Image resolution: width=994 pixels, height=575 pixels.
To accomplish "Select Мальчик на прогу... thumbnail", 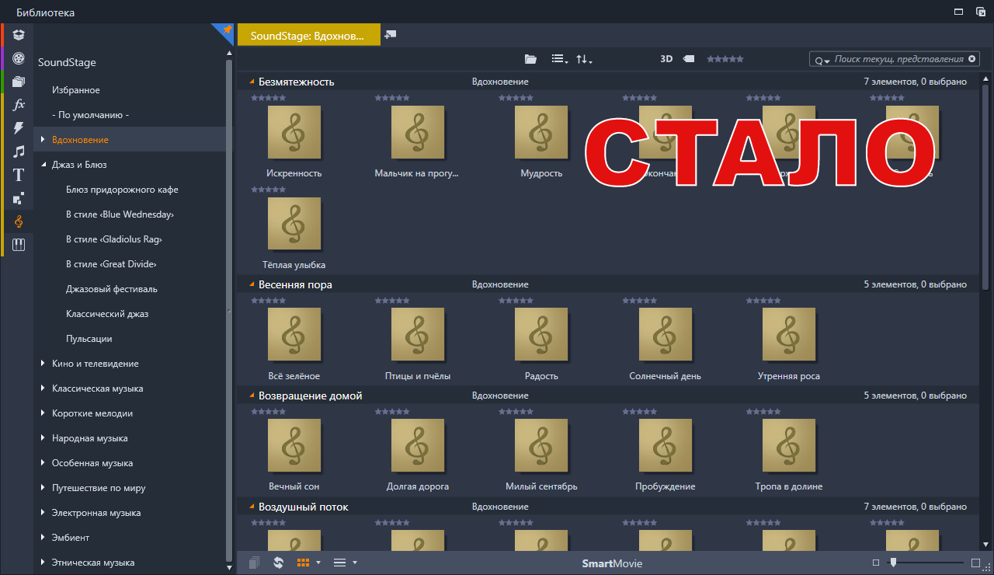I will click(x=418, y=132).
